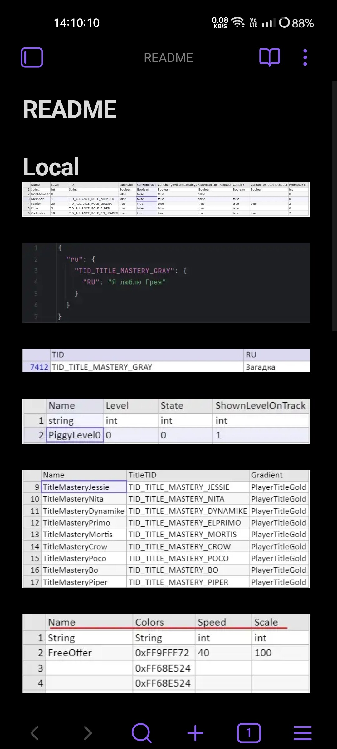
Task: Open the three-dot more options menu
Action: pyautogui.click(x=305, y=57)
